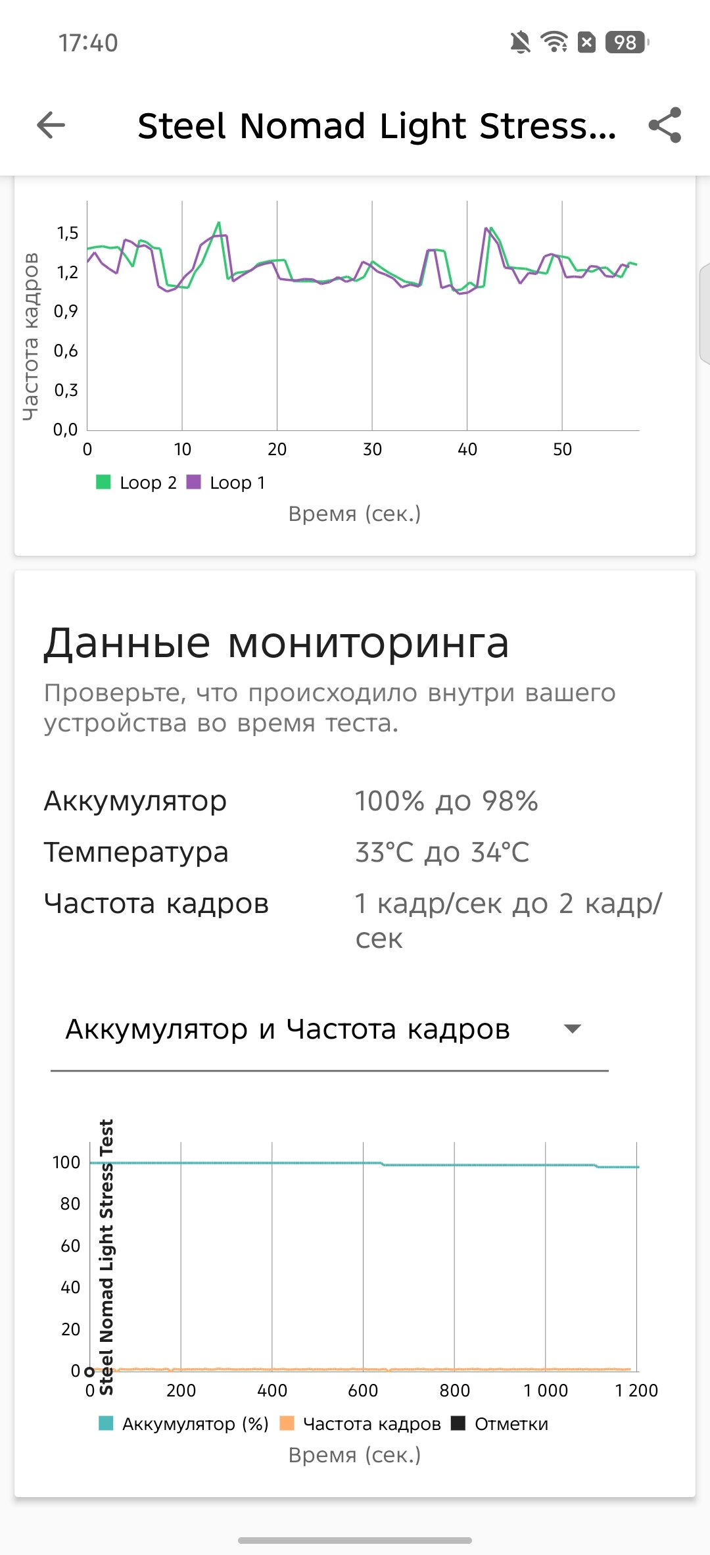Tap the Wi-Fi status icon
710x1555 pixels.
554,43
